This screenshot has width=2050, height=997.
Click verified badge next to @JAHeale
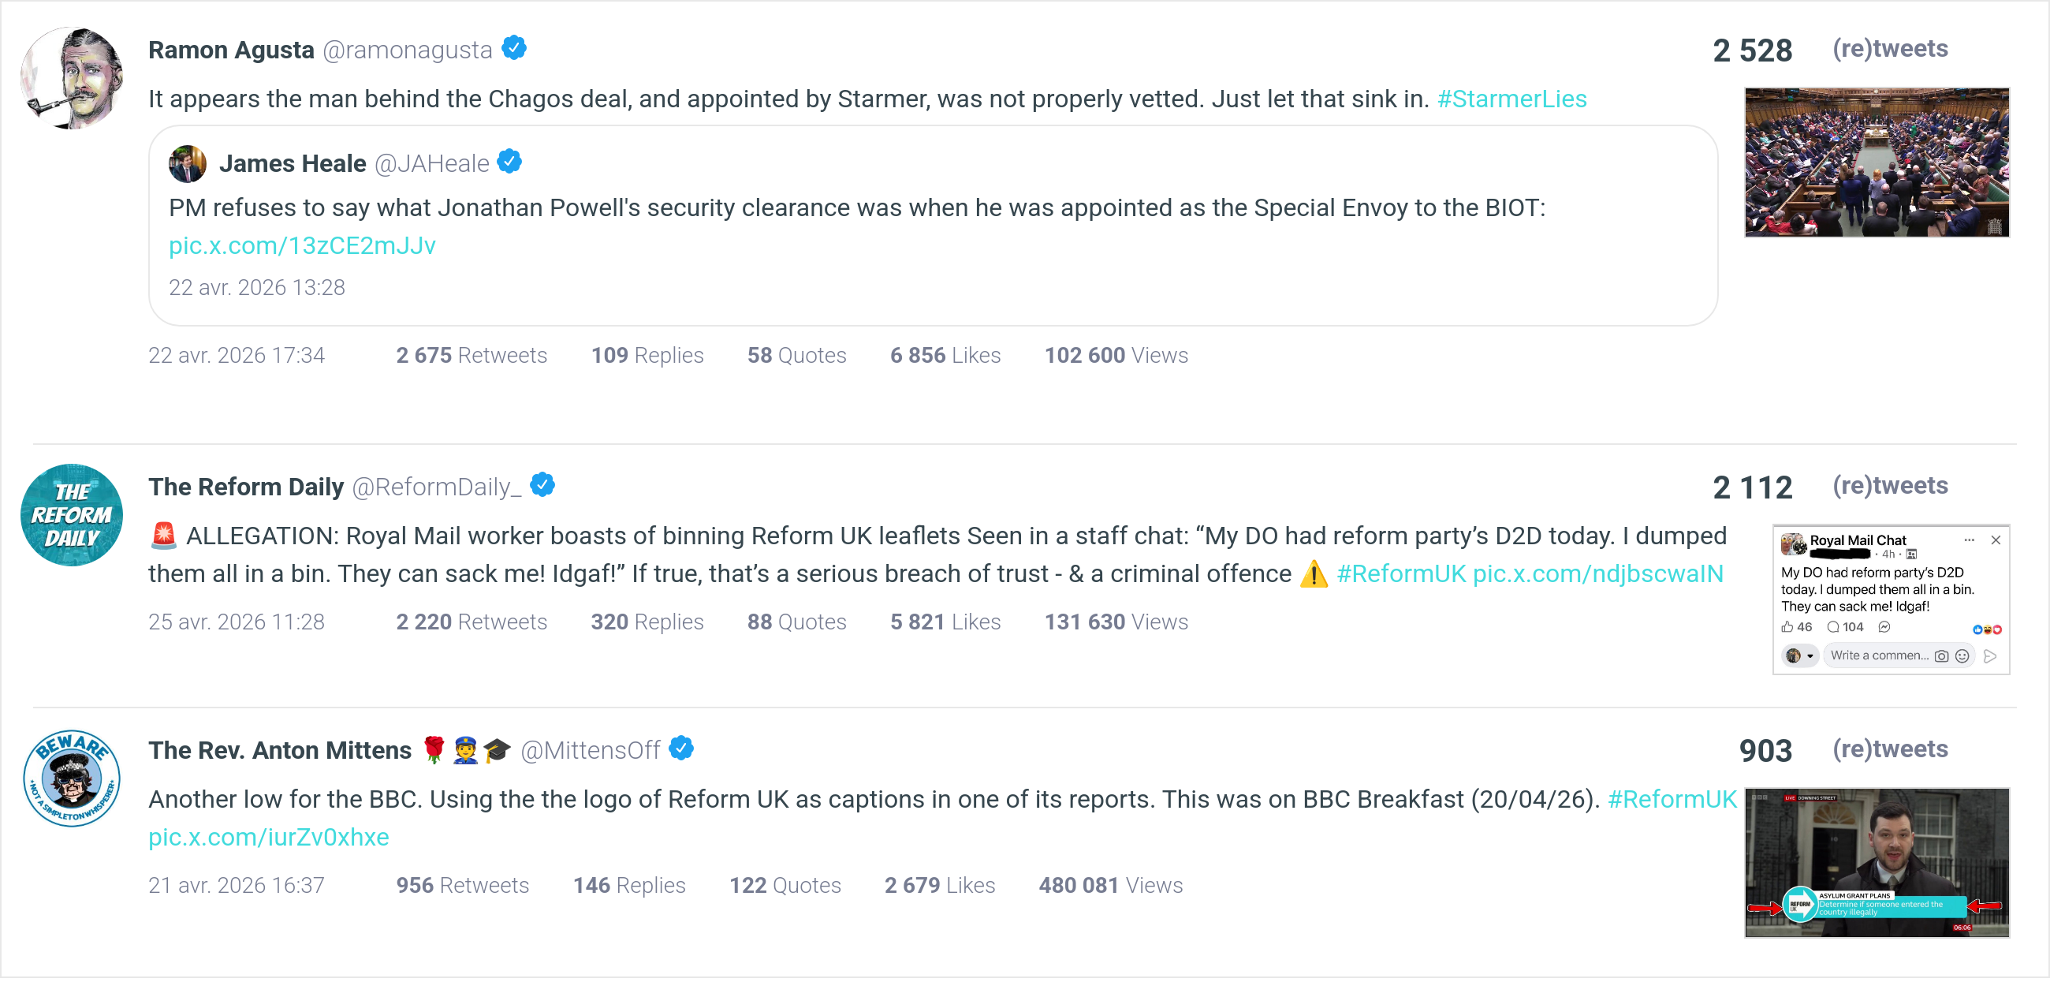pyautogui.click(x=509, y=162)
